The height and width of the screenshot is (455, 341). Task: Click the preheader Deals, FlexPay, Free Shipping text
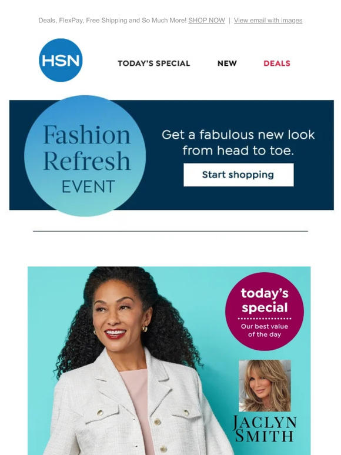(x=112, y=21)
